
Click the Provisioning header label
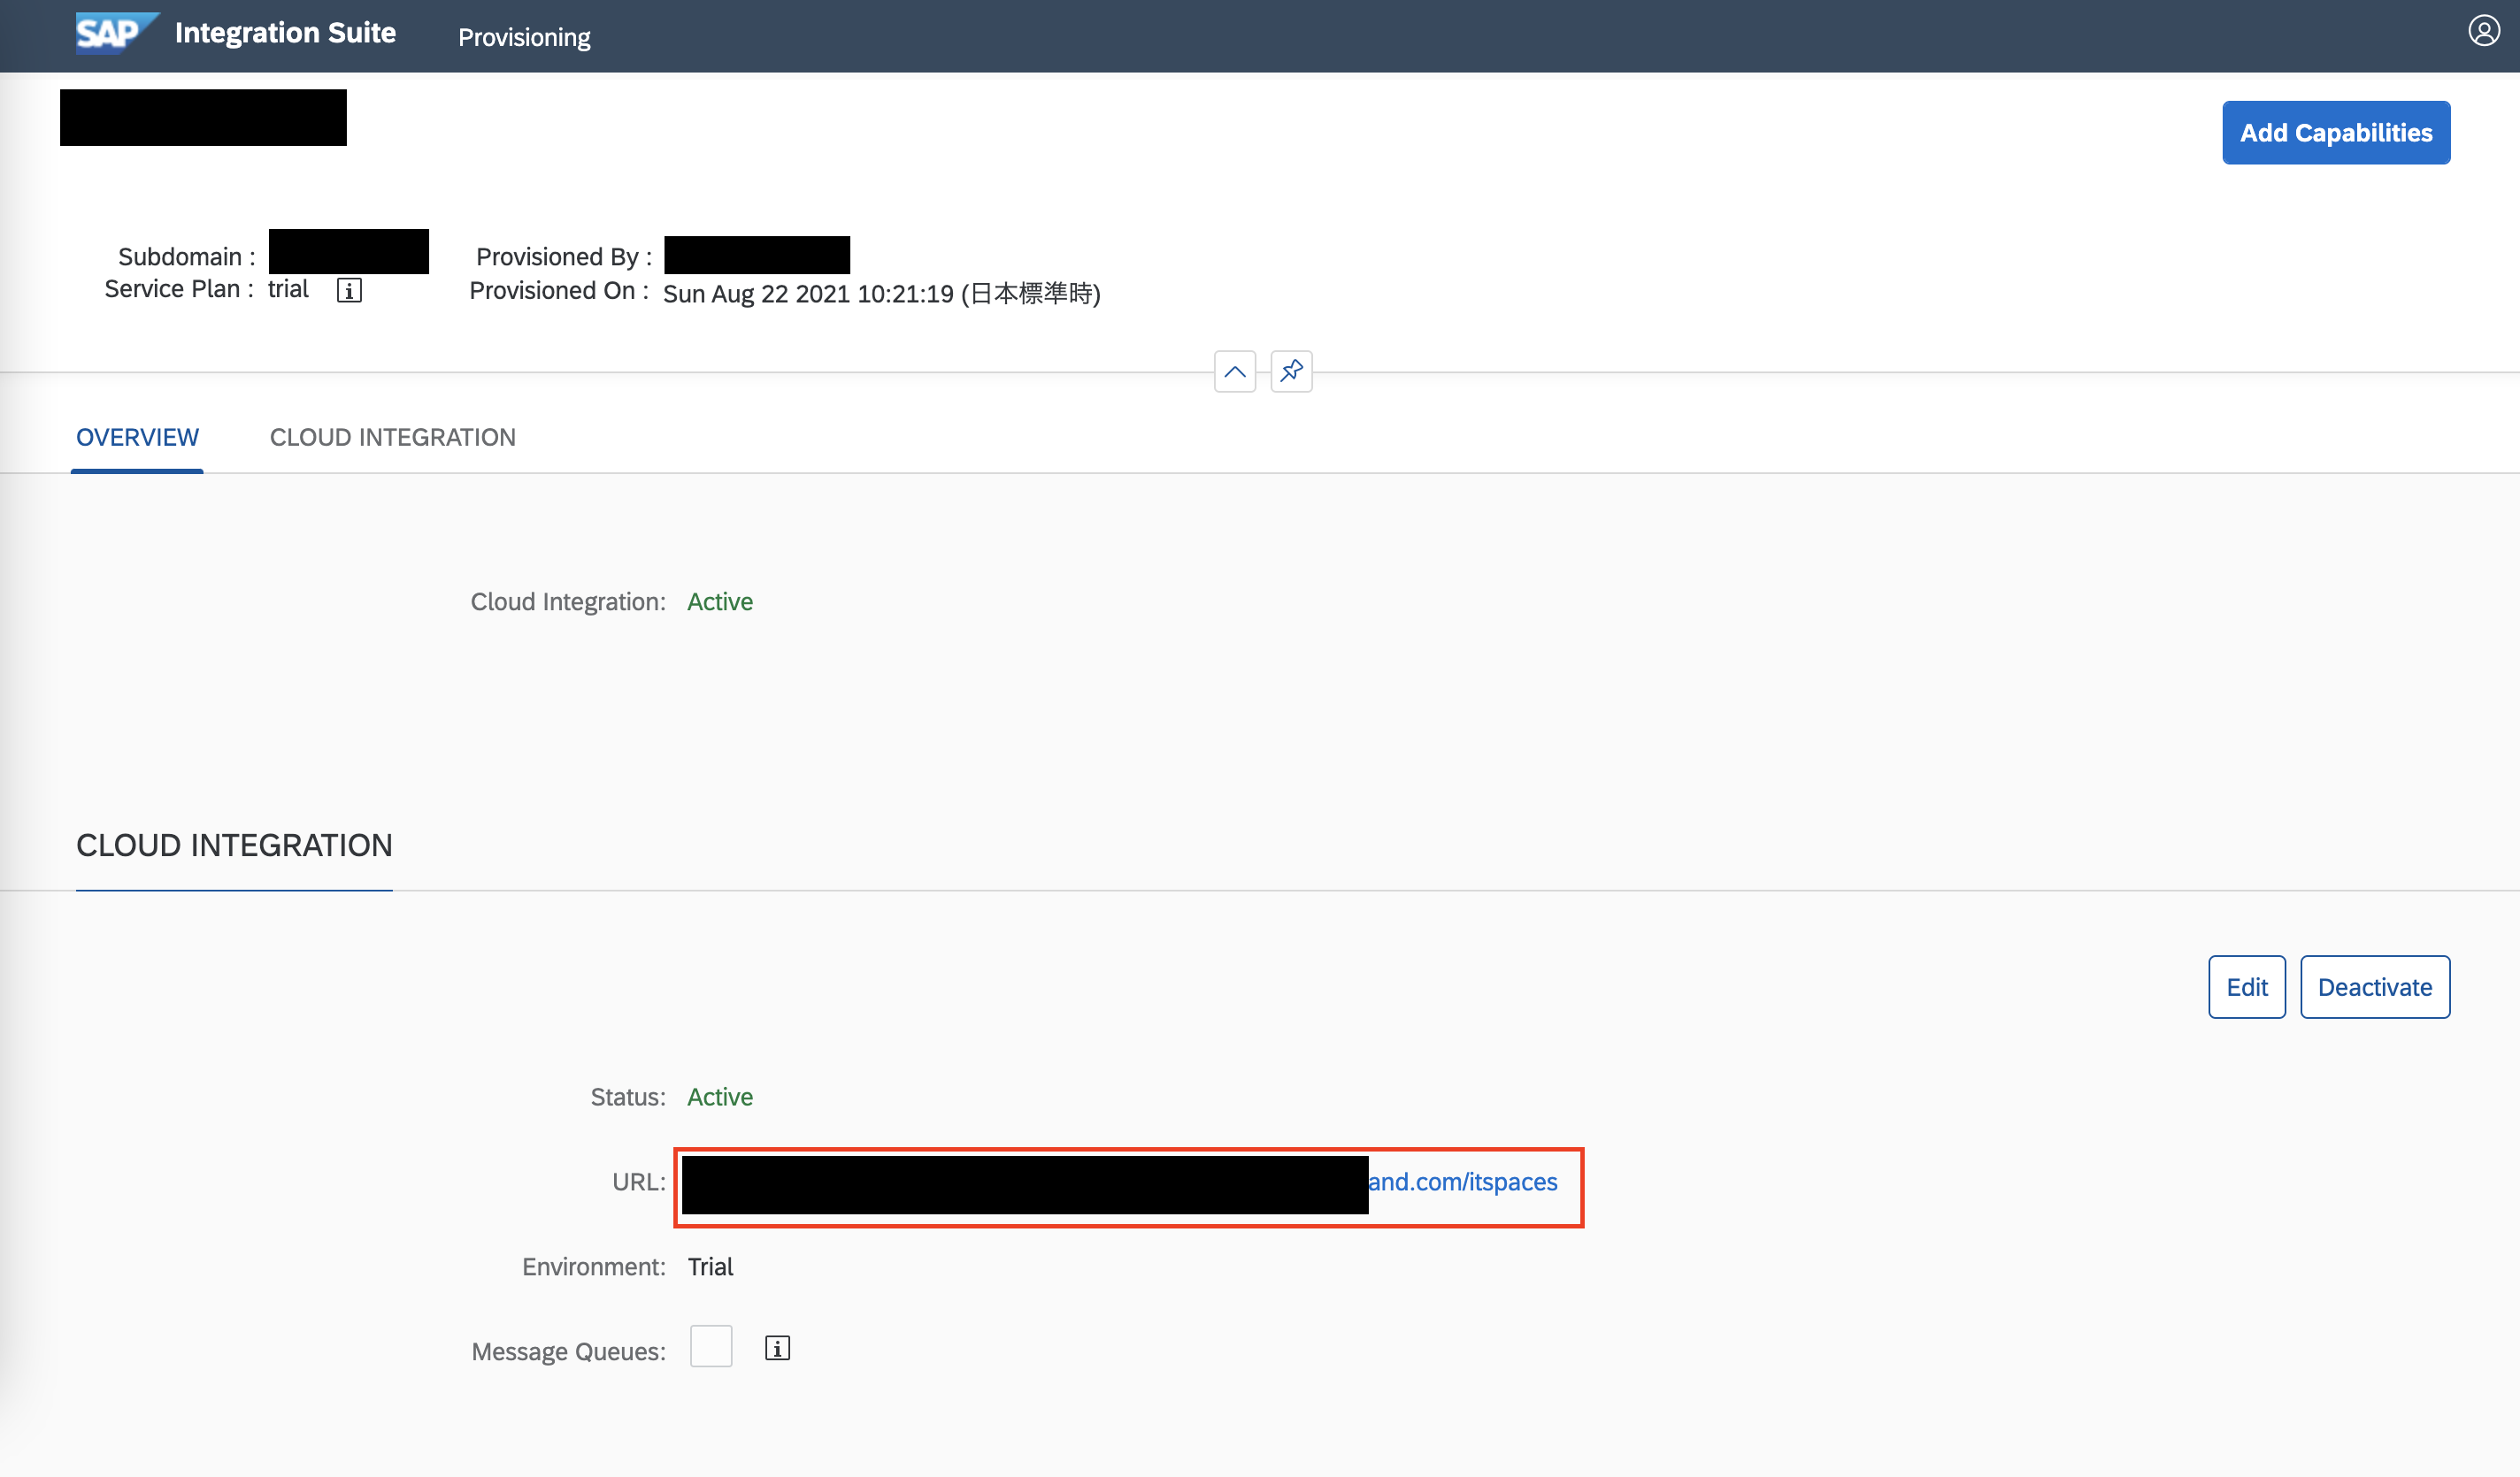click(524, 37)
